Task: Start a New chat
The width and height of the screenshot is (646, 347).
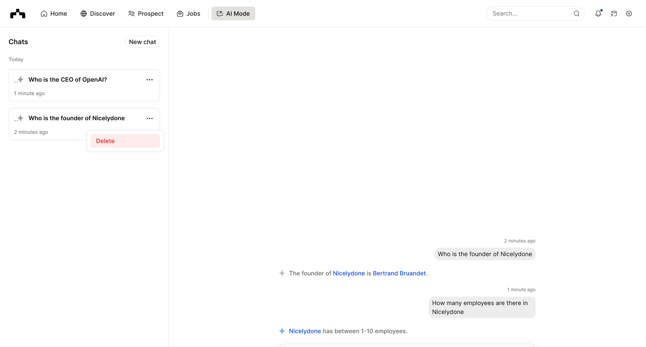Action: pos(142,42)
